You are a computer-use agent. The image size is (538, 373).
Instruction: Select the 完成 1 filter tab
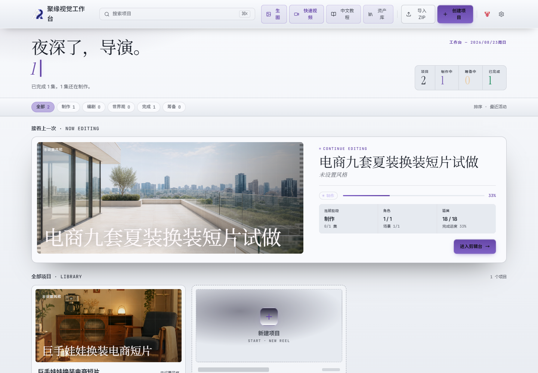pos(149,107)
